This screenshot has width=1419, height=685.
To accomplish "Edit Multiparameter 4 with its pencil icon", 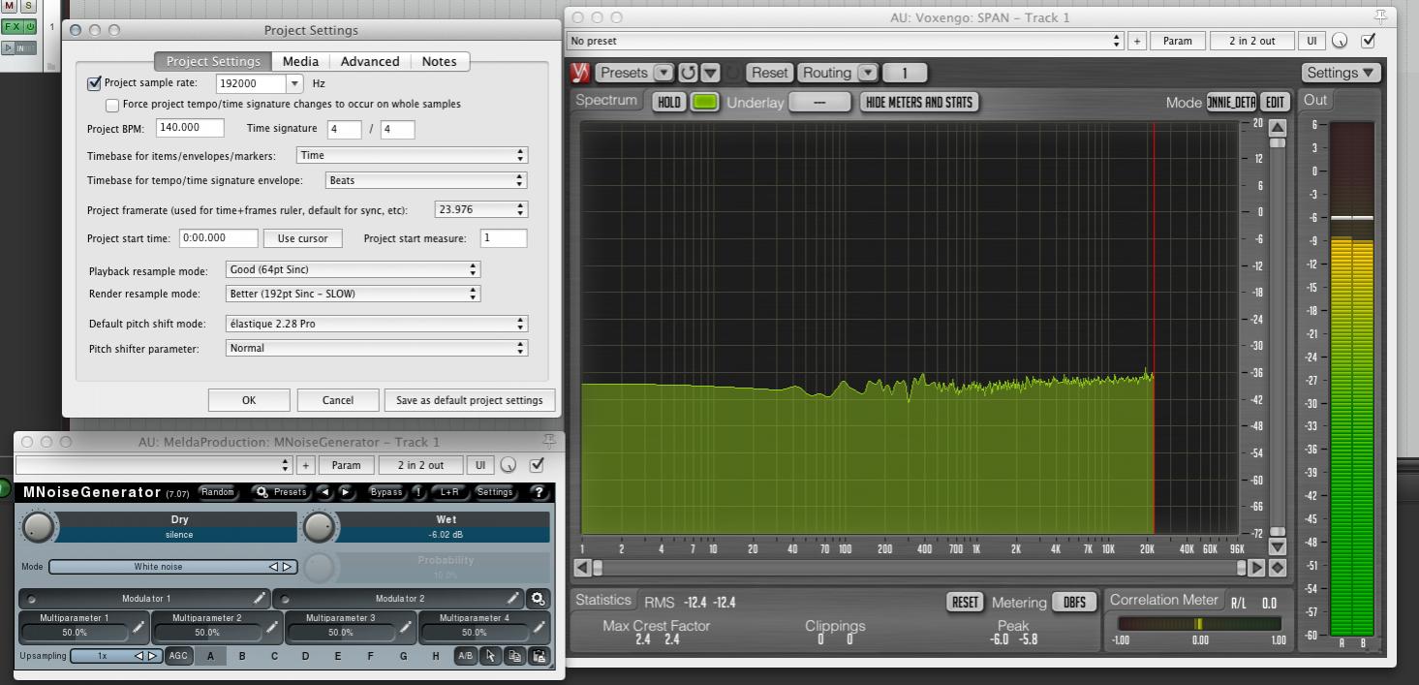I will [x=540, y=628].
